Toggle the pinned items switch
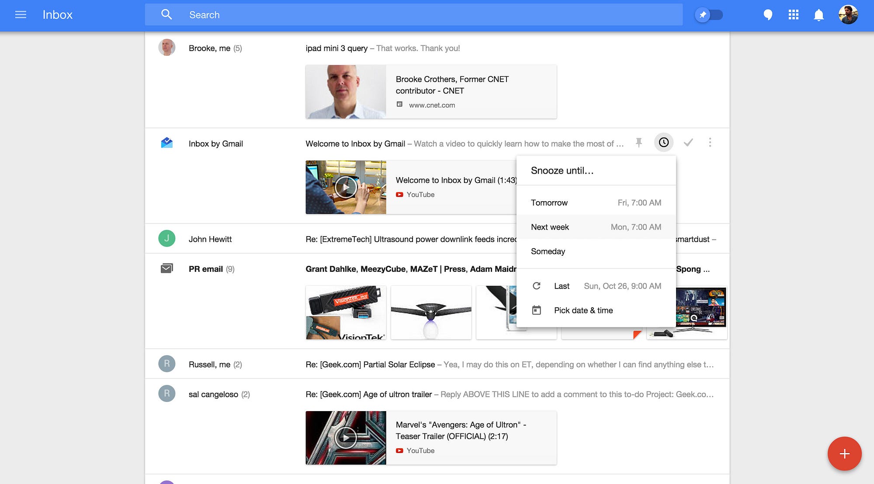 (x=709, y=15)
